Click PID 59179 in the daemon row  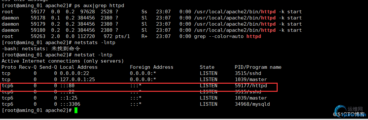(38, 24)
